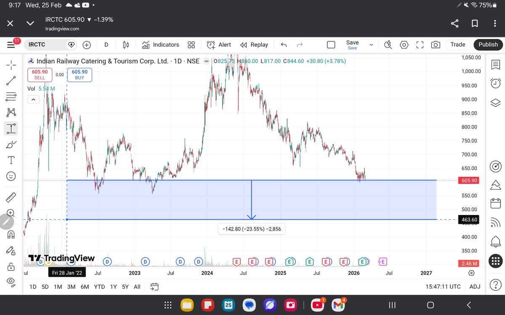
Task: Click the 605.90 SELL button
Action: (x=40, y=75)
